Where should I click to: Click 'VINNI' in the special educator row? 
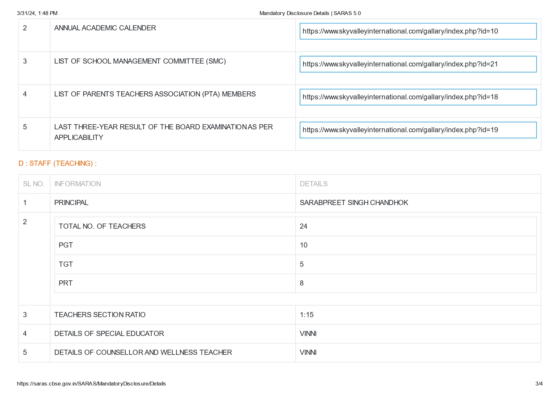pos(308,334)
